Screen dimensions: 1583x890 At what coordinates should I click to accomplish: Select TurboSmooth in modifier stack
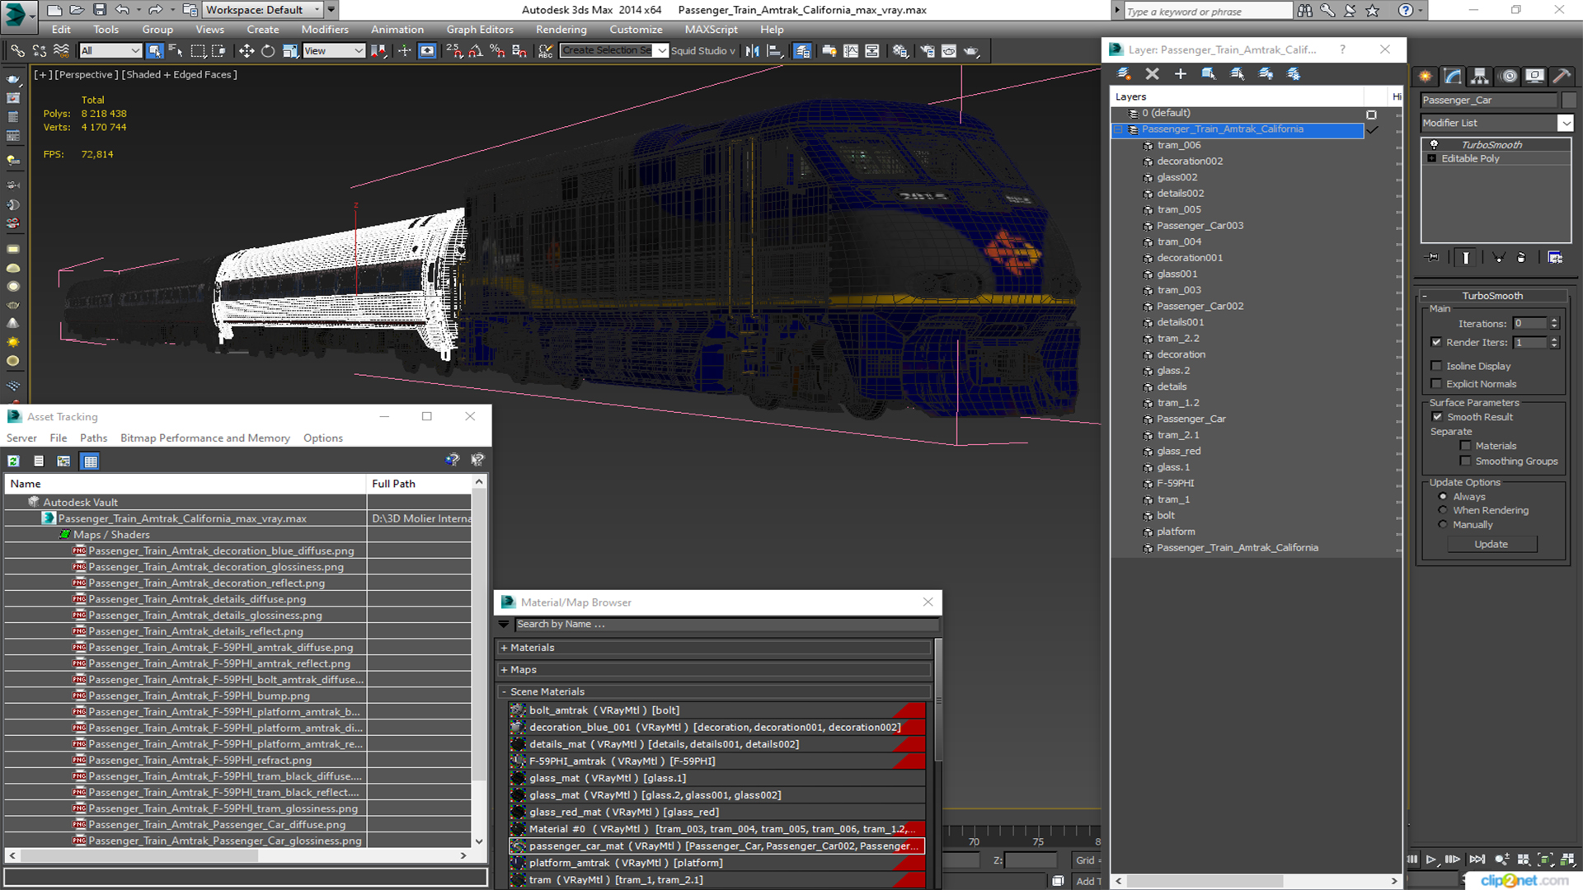tap(1491, 145)
